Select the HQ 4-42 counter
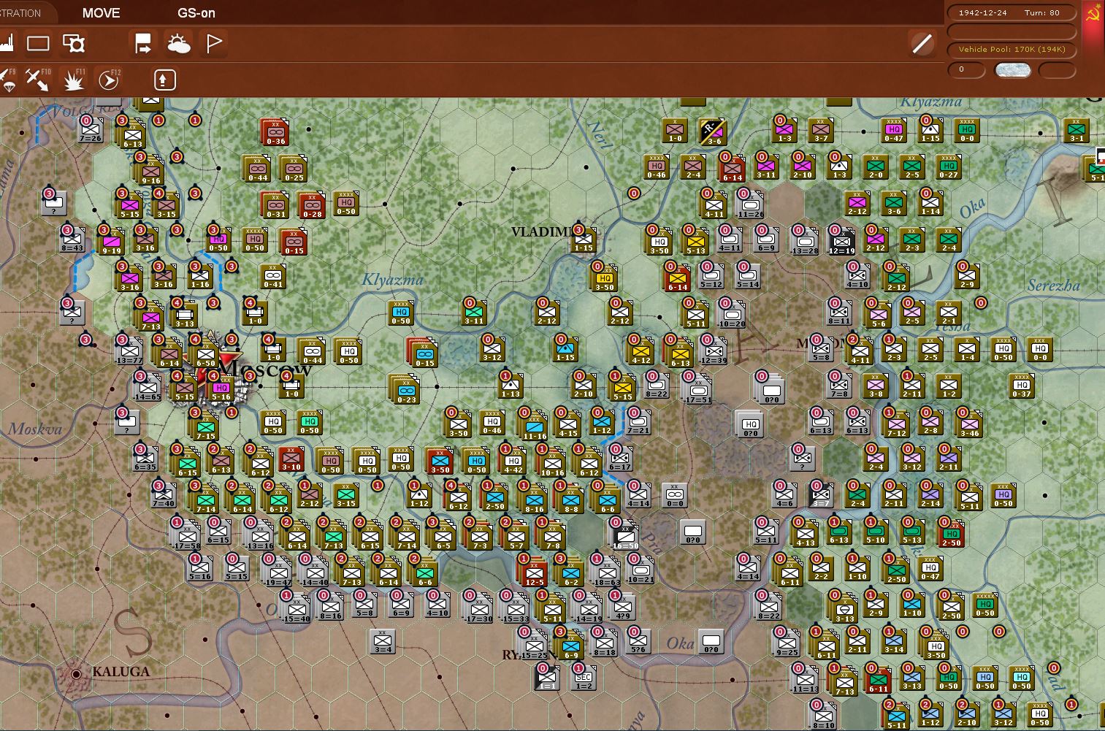The image size is (1105, 731). [x=513, y=460]
